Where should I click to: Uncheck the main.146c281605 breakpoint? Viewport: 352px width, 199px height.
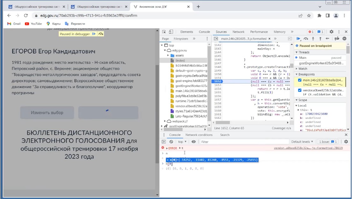299,80
